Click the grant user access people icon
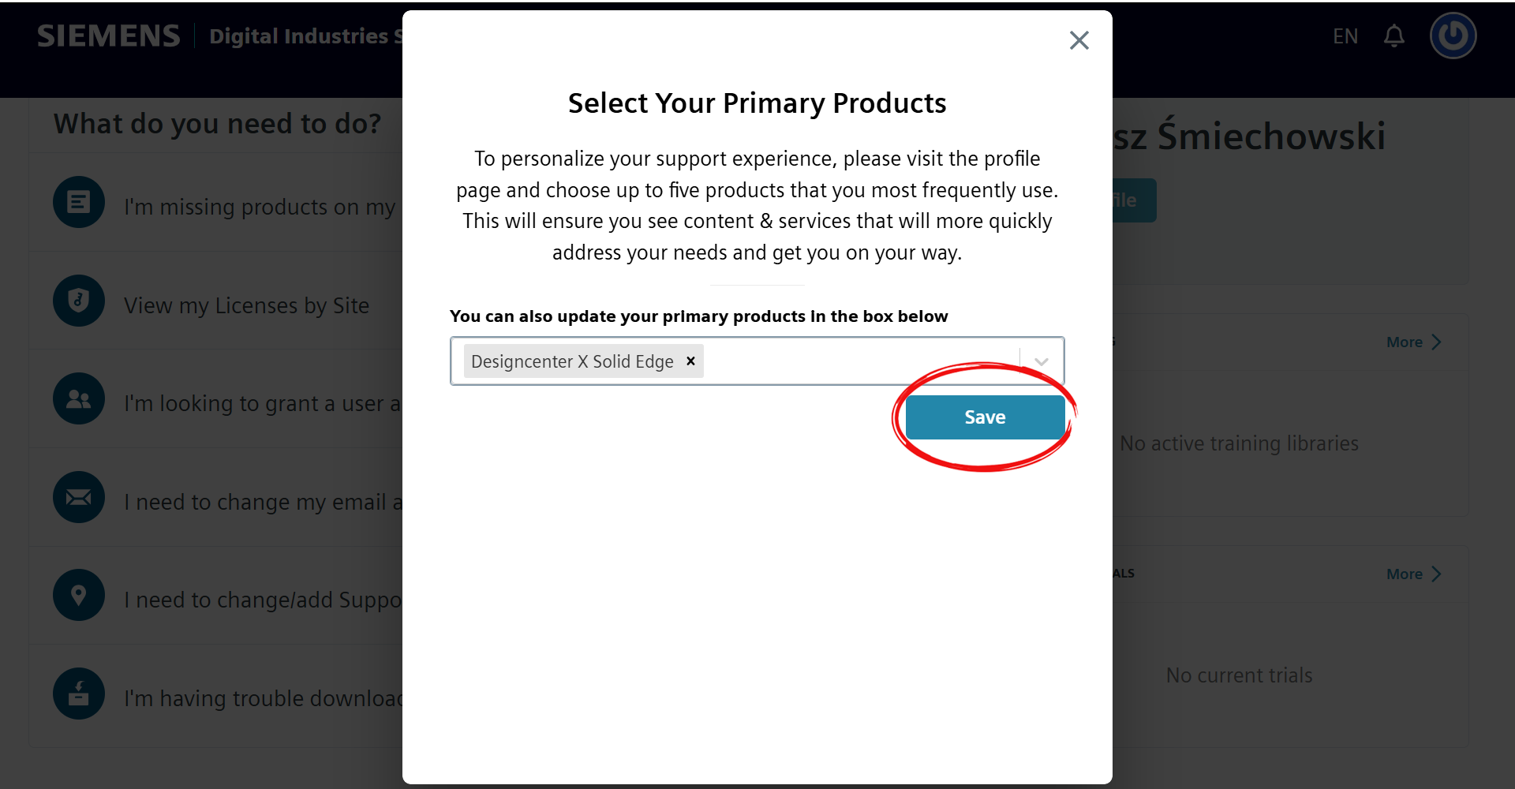The width and height of the screenshot is (1515, 789). pyautogui.click(x=79, y=398)
